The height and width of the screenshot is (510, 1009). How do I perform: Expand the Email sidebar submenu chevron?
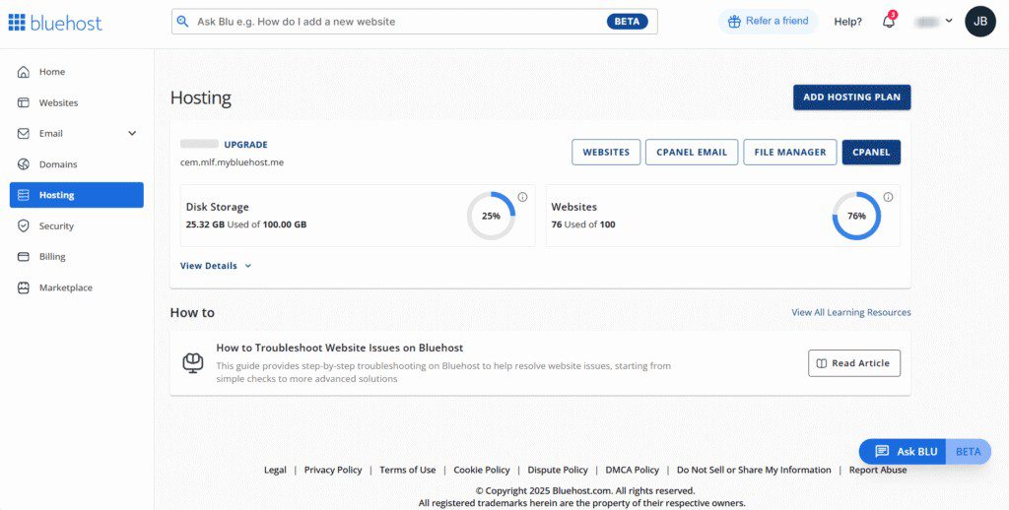[132, 134]
